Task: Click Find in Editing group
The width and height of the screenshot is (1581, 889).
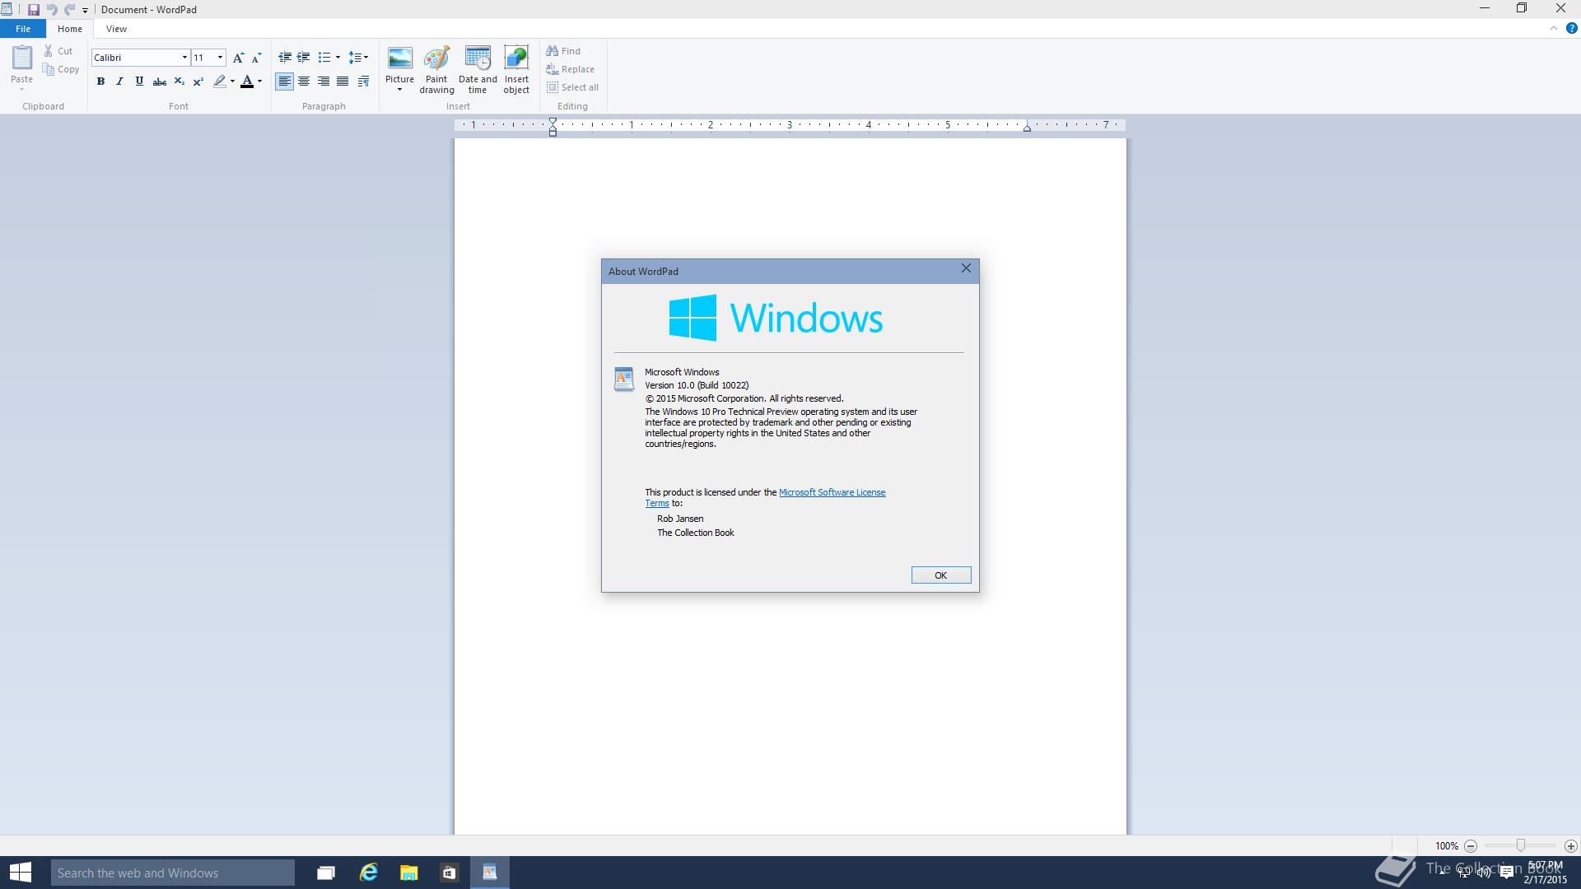Action: click(563, 51)
